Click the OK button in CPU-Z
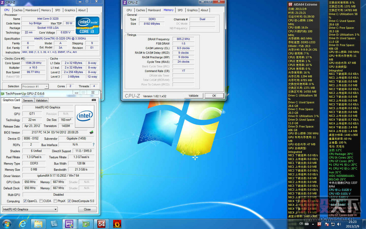The height and width of the screenshot is (229, 366). pos(214,96)
